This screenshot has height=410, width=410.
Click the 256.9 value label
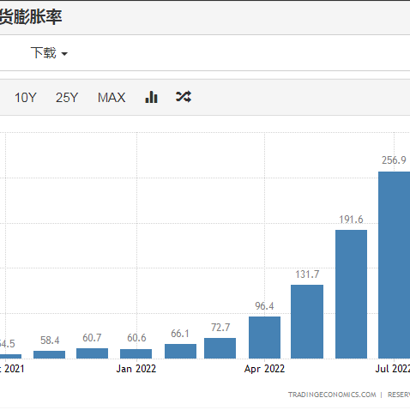coord(394,160)
